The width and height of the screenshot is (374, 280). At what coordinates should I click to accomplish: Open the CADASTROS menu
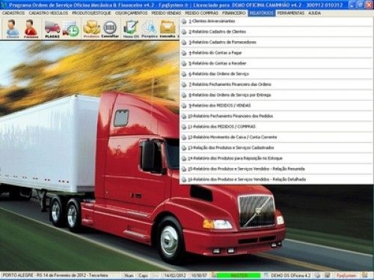point(13,13)
